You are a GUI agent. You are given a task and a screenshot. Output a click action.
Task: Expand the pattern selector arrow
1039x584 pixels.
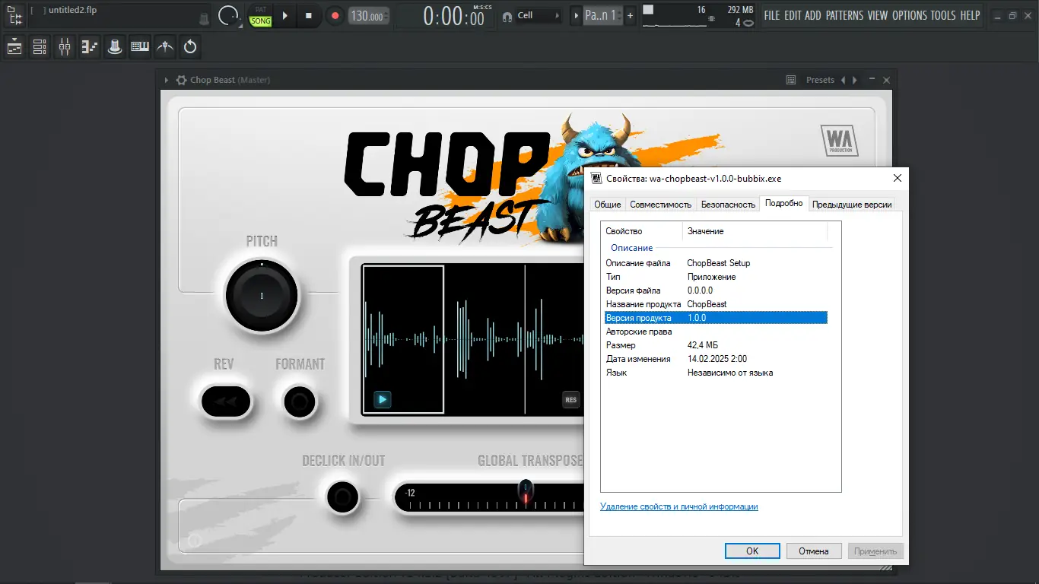point(576,15)
